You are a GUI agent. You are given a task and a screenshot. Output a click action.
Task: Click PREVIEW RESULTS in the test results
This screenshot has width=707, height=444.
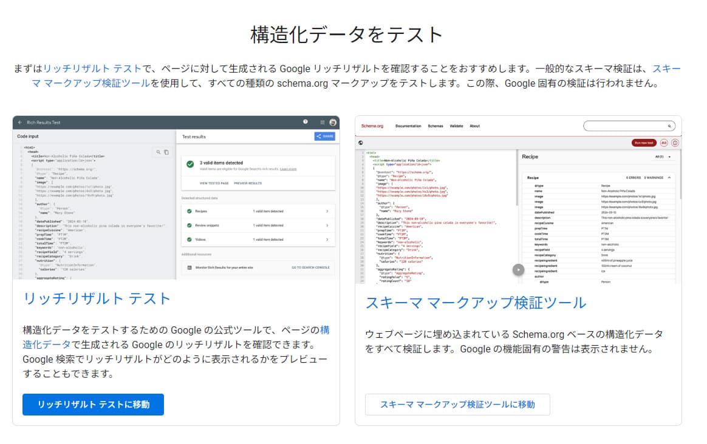(x=248, y=183)
